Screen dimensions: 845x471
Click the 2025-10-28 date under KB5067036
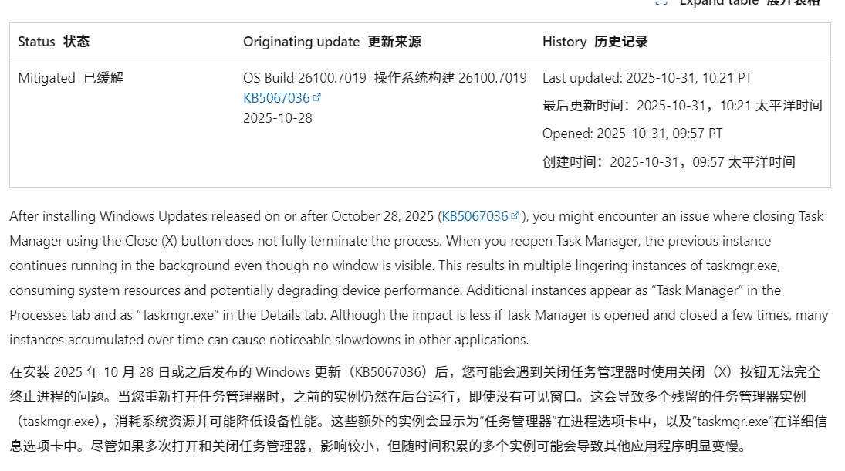point(278,118)
